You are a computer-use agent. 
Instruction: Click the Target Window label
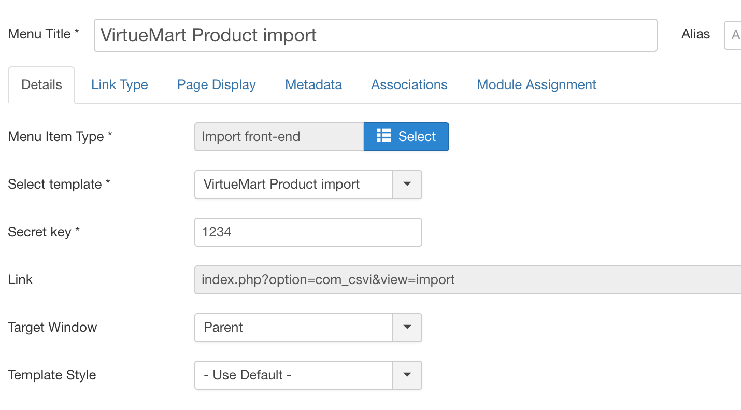click(x=52, y=328)
